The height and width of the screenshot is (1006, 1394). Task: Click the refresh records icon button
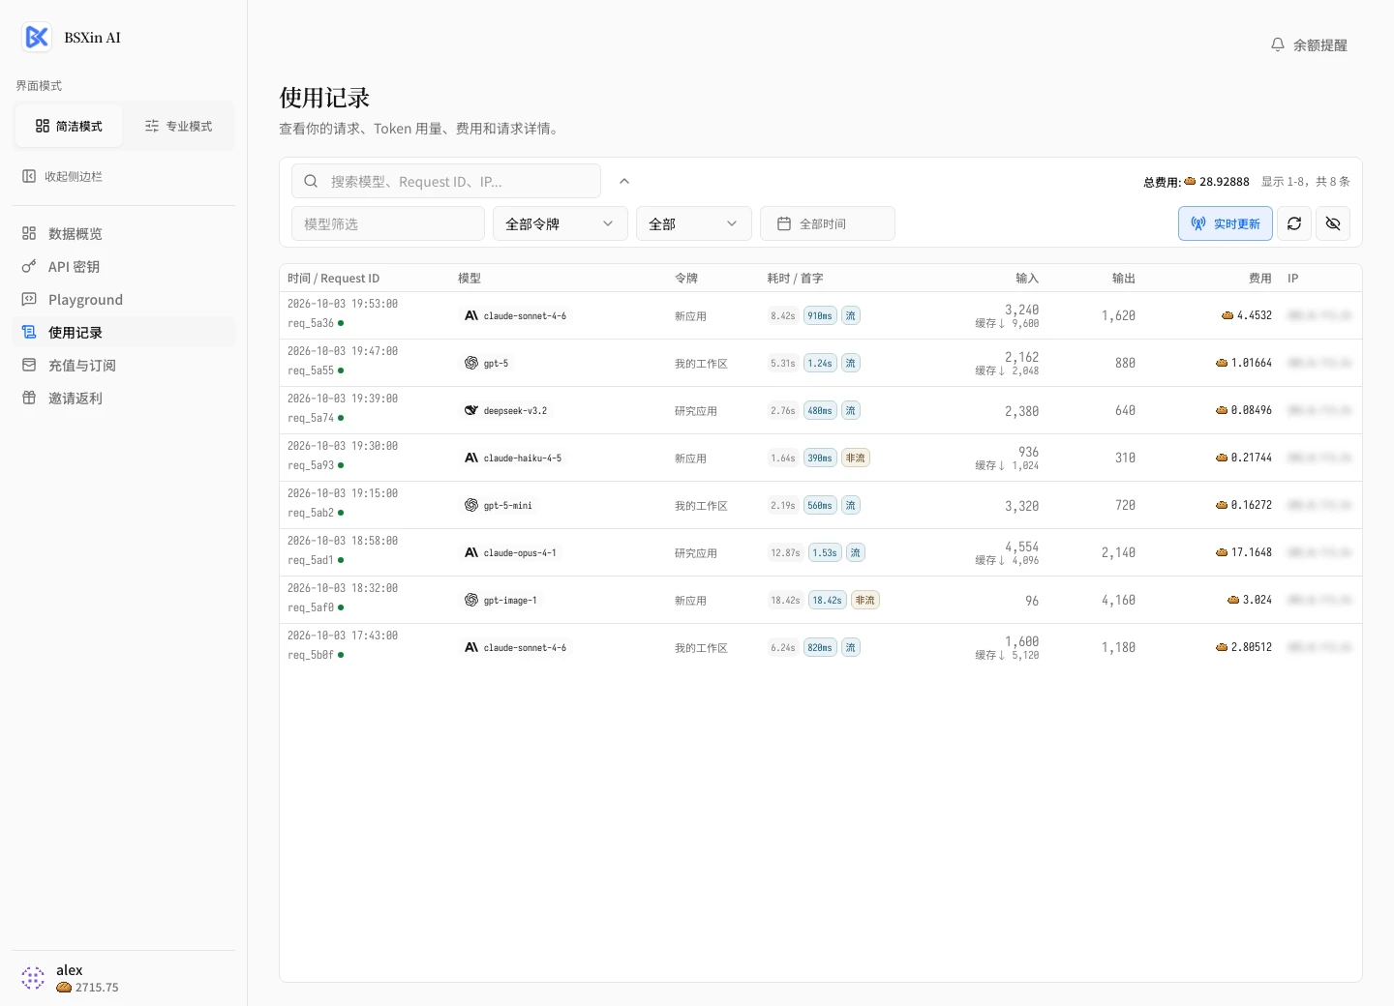pos(1294,223)
